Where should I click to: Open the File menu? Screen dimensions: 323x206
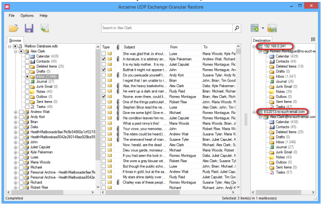click(x=11, y=15)
